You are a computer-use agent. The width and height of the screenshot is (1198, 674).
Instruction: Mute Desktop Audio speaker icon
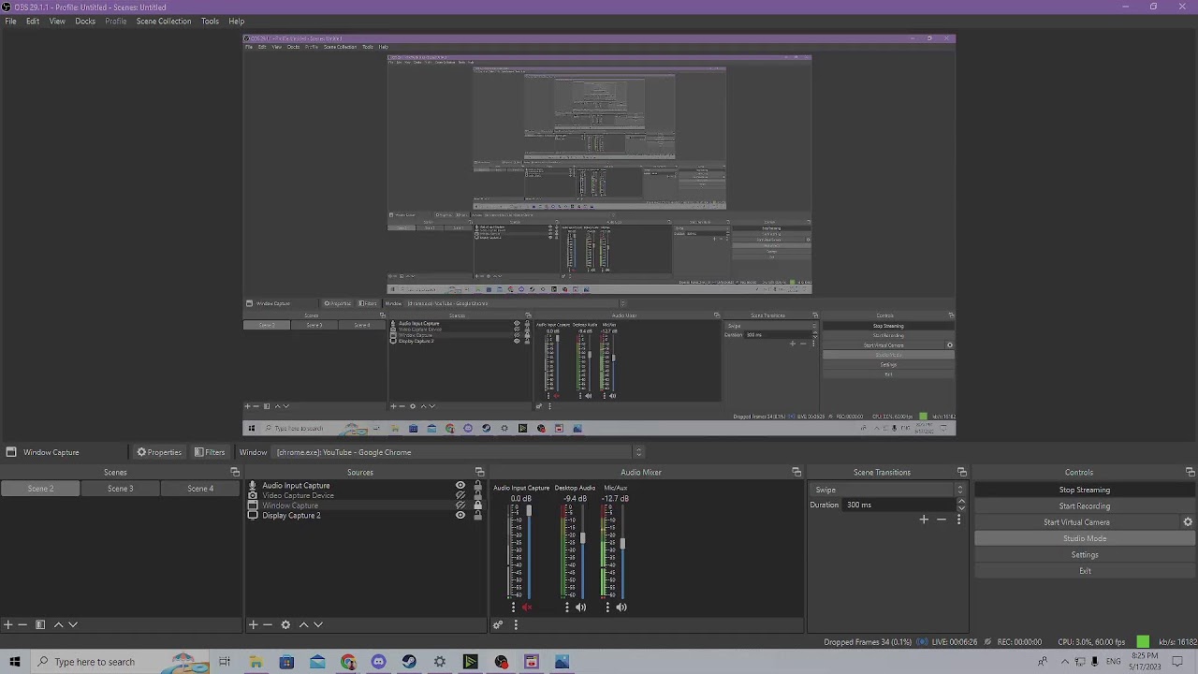click(x=580, y=607)
